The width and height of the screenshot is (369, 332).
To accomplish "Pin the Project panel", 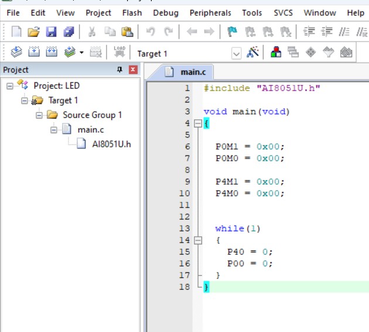I will tap(119, 70).
